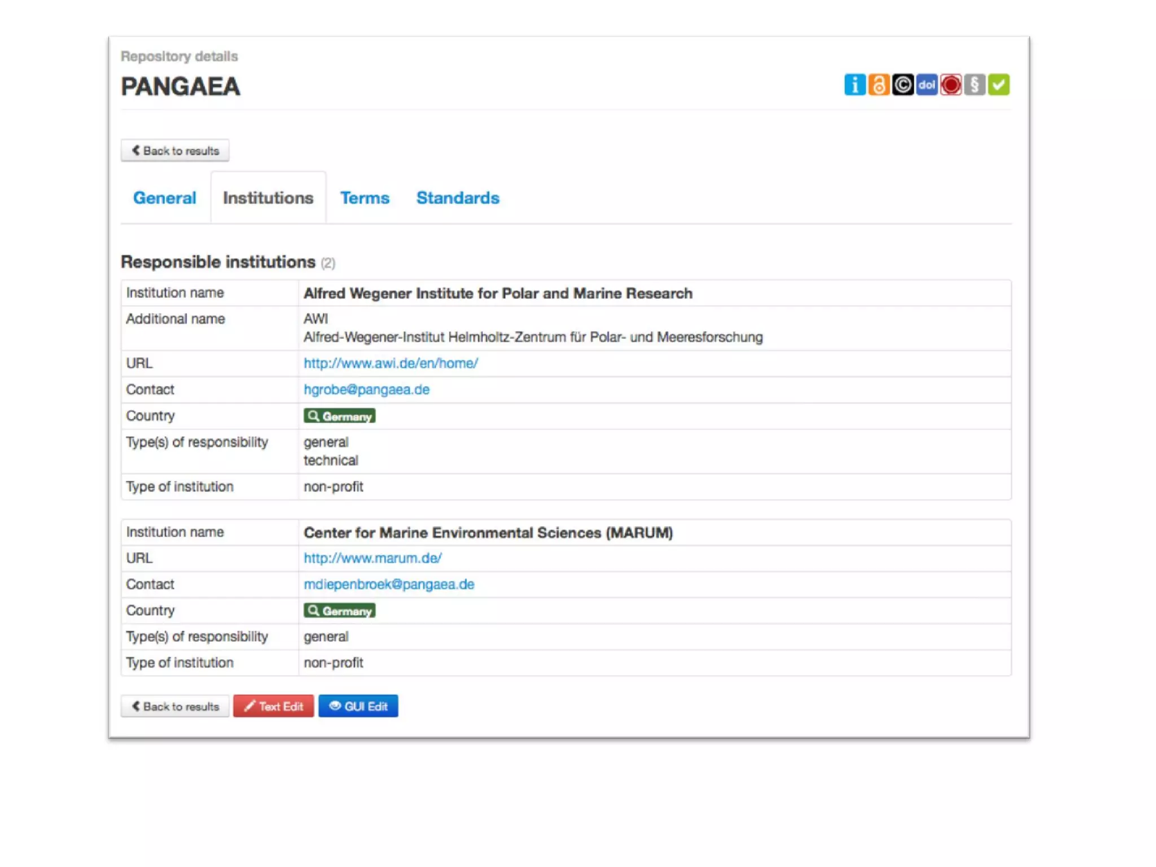Click the red certificate seal icon
Screen dimensions: 1156x867
point(951,85)
